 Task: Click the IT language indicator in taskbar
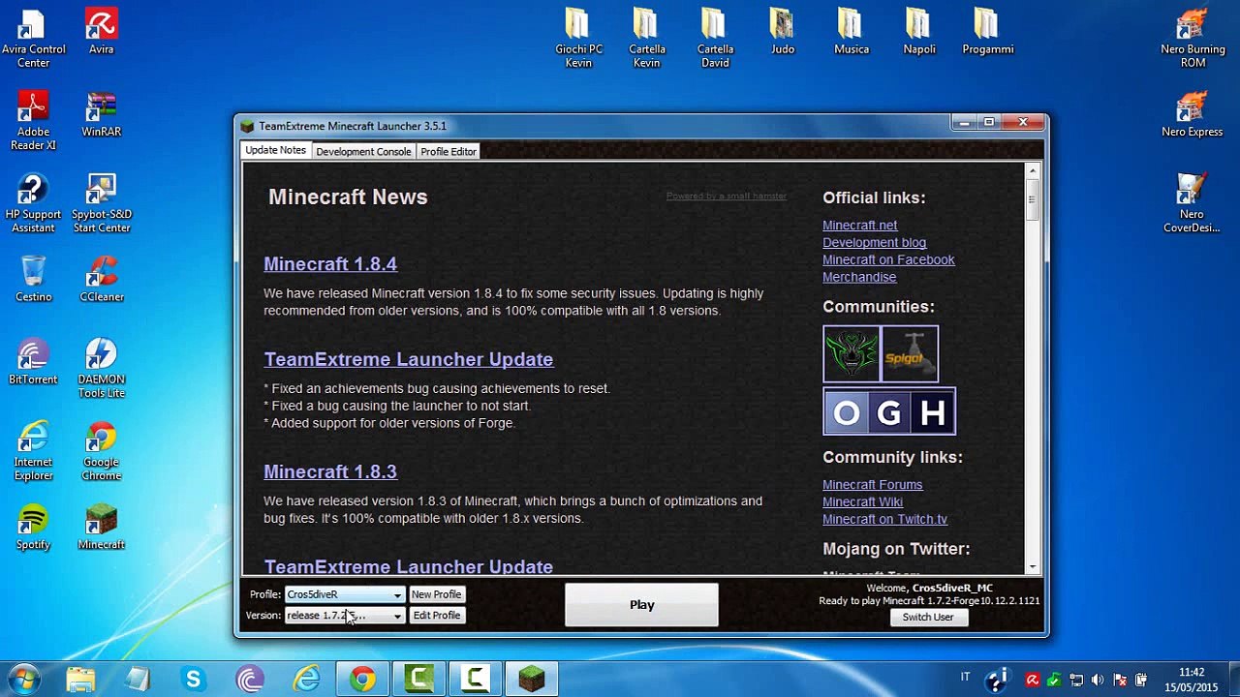pyautogui.click(x=965, y=677)
